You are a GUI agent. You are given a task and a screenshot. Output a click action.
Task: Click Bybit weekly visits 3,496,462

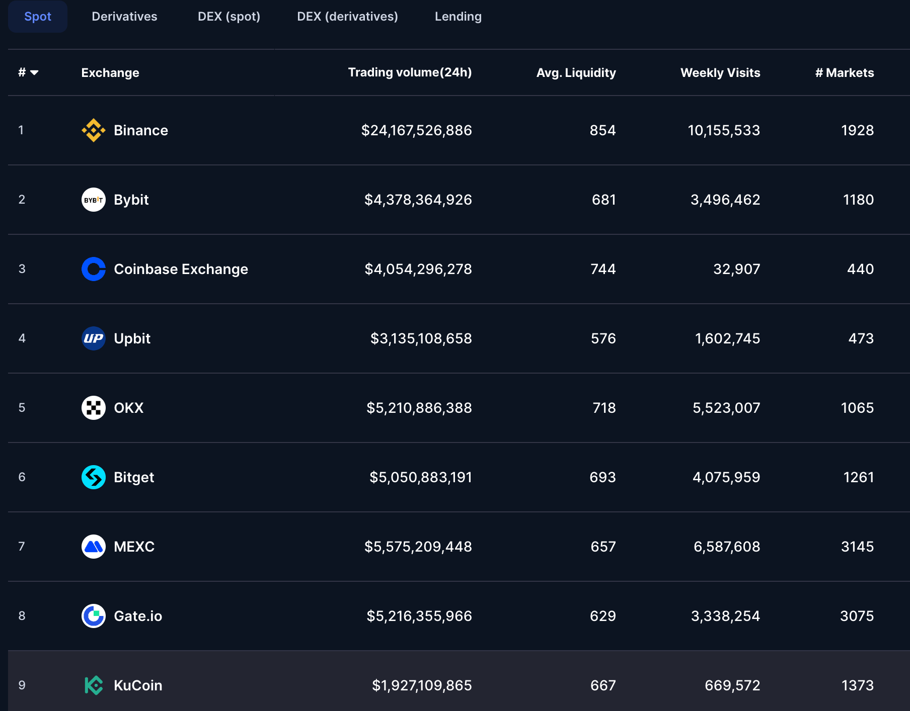click(725, 200)
